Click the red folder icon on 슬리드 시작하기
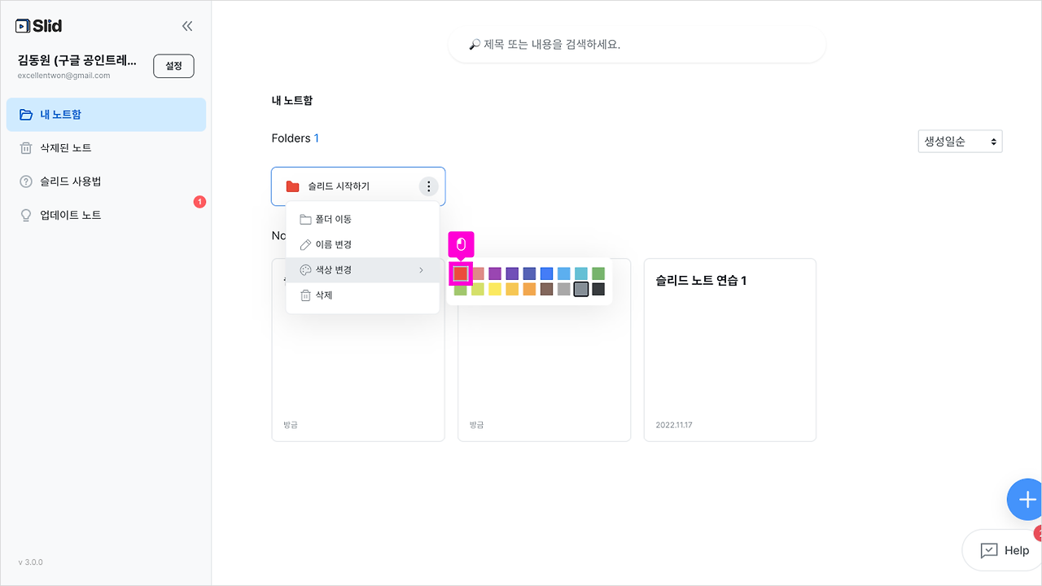 [x=291, y=186]
